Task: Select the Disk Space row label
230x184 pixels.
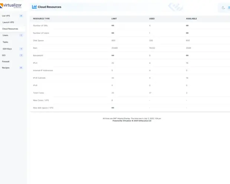Action: (38, 40)
